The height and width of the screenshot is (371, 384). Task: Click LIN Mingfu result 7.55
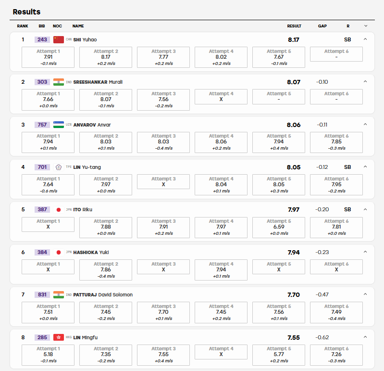[x=294, y=338]
